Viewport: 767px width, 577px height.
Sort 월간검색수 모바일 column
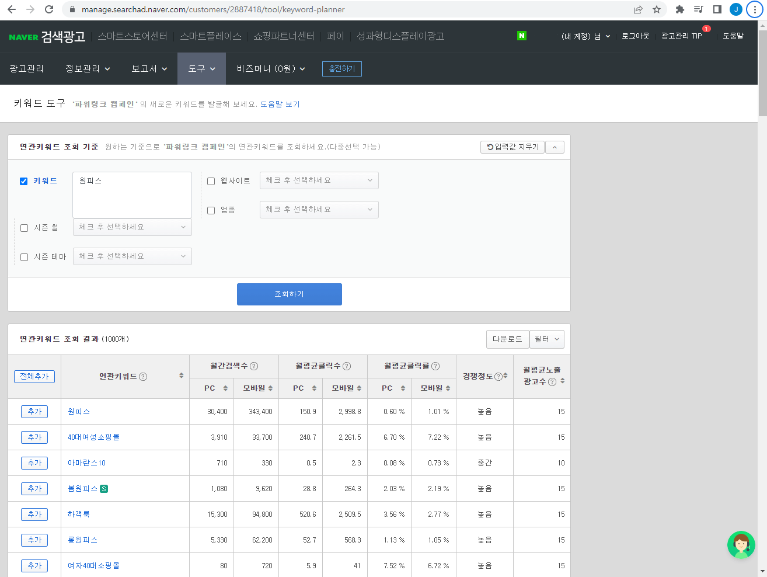click(270, 388)
